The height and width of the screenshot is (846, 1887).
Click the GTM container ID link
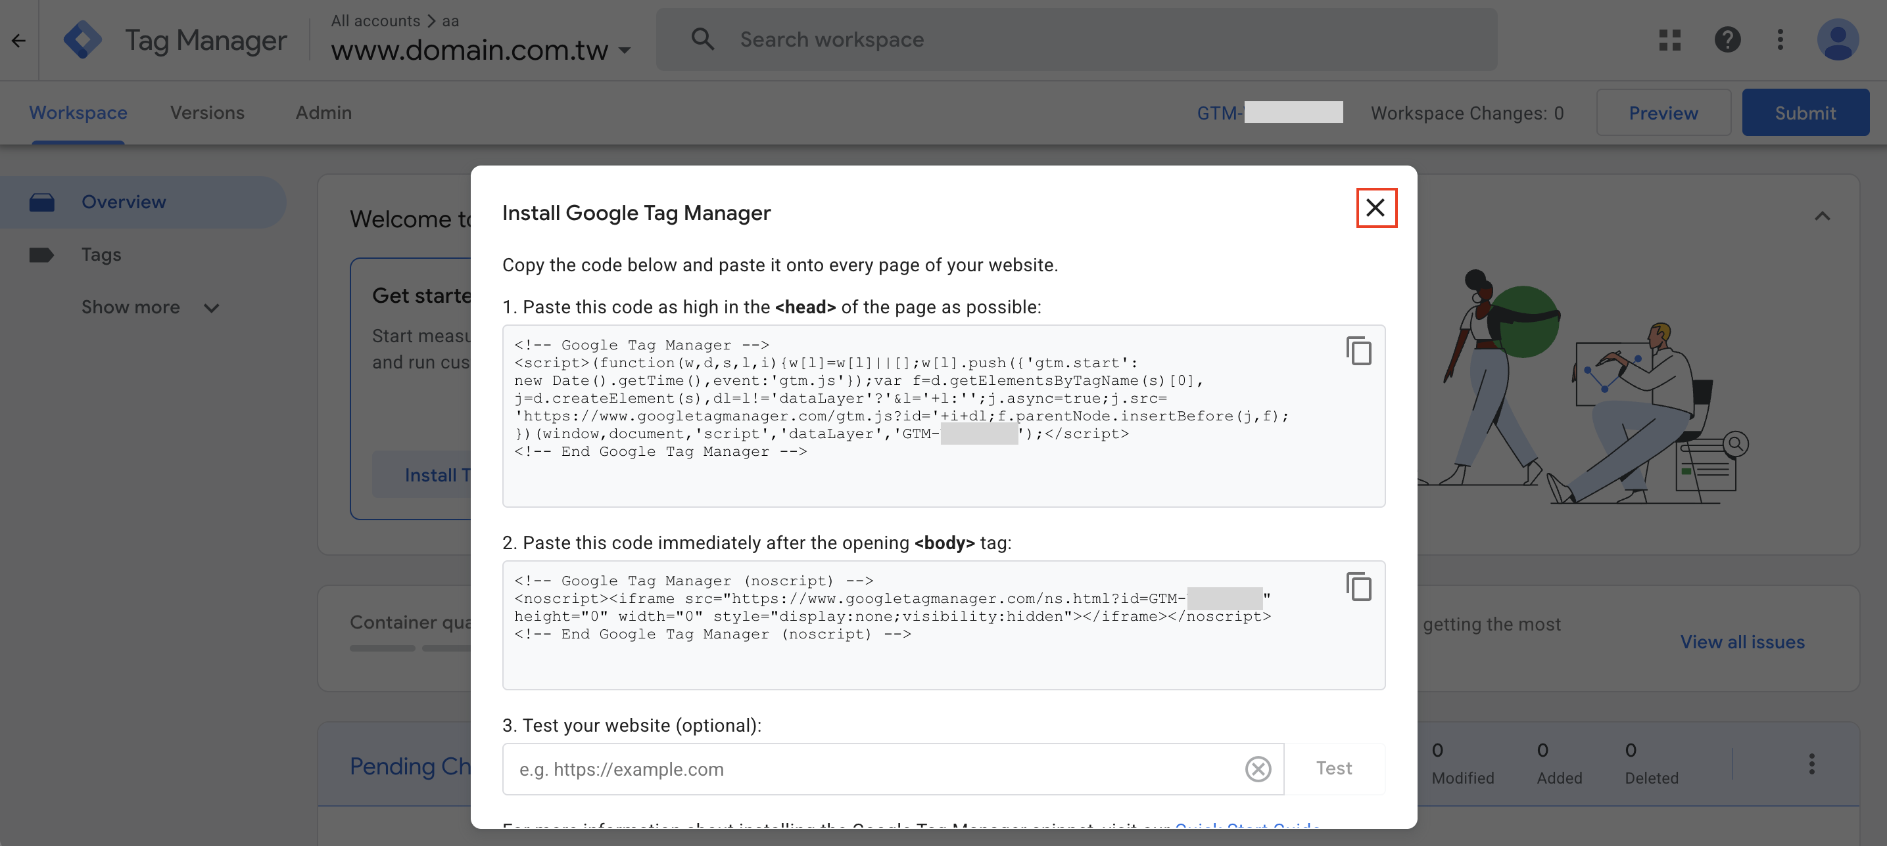(x=1270, y=113)
